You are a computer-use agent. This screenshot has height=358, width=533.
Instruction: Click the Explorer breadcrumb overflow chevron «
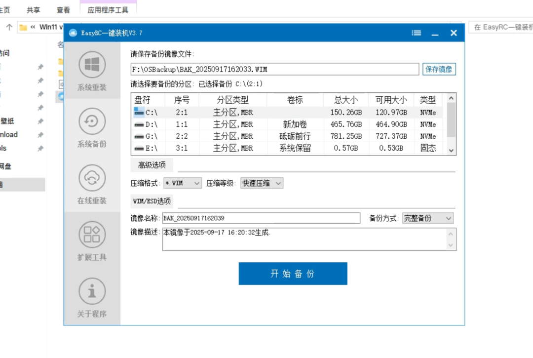(33, 27)
